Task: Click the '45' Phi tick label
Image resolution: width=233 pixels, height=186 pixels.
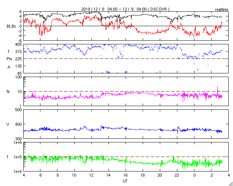Action: [20, 73]
